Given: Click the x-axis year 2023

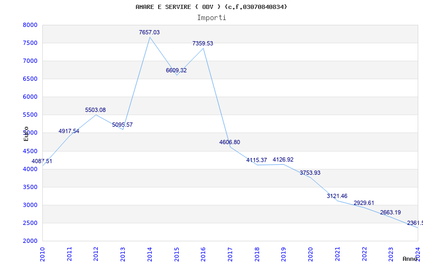Looking at the screenshot, I should coord(391,254).
